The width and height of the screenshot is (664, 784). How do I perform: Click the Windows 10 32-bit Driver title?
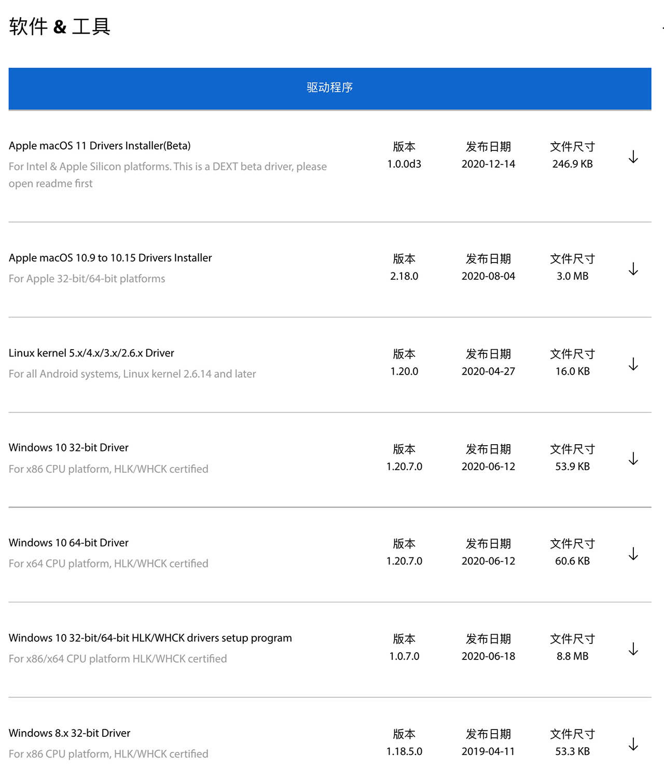pos(68,447)
